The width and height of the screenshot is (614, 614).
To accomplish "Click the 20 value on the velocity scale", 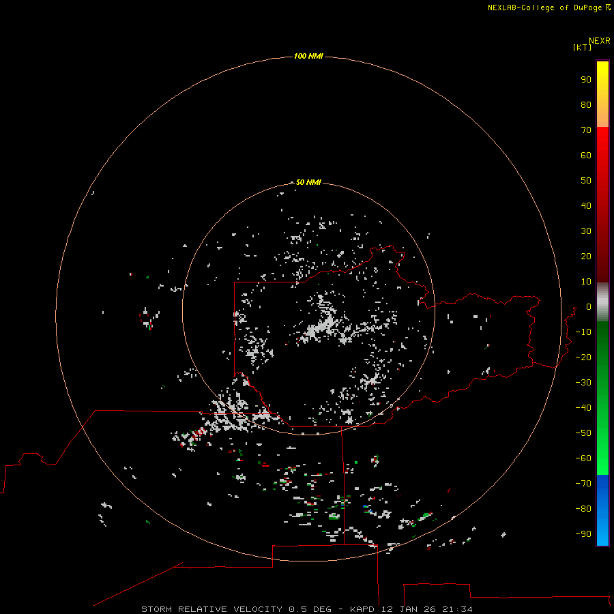I will 586,257.
